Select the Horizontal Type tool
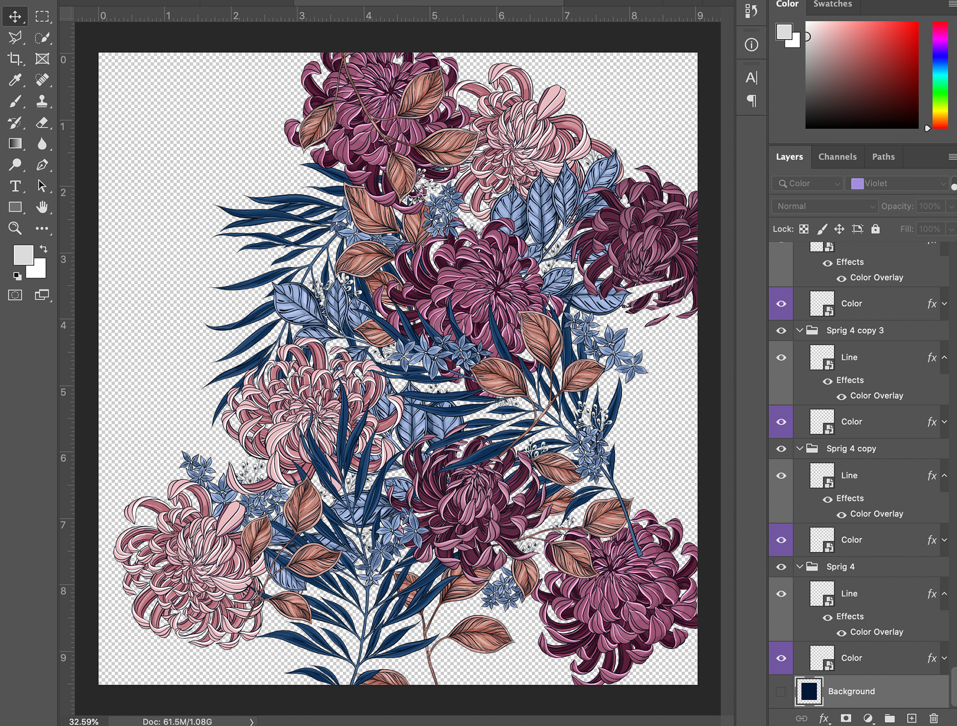 click(x=15, y=186)
